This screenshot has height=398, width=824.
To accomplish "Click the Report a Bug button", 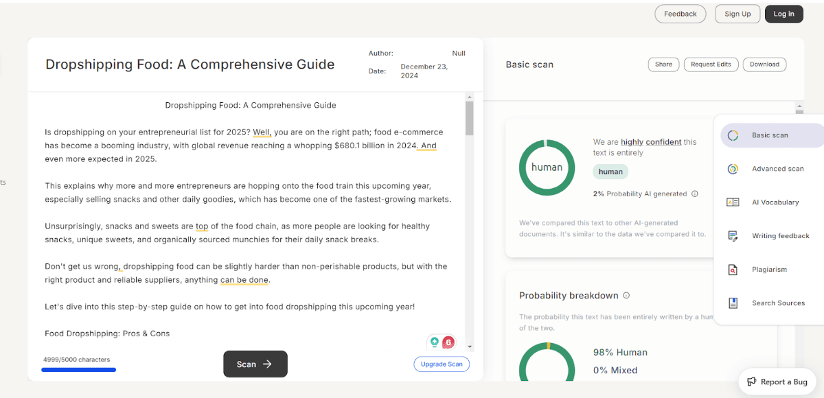I will (777, 382).
